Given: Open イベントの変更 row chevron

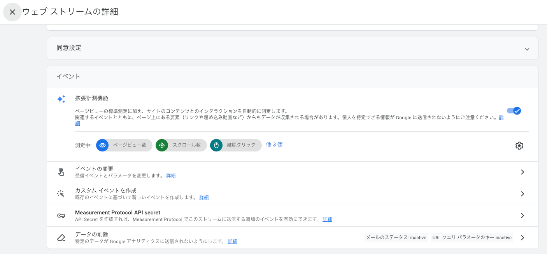Looking at the screenshot, I should pos(522,172).
